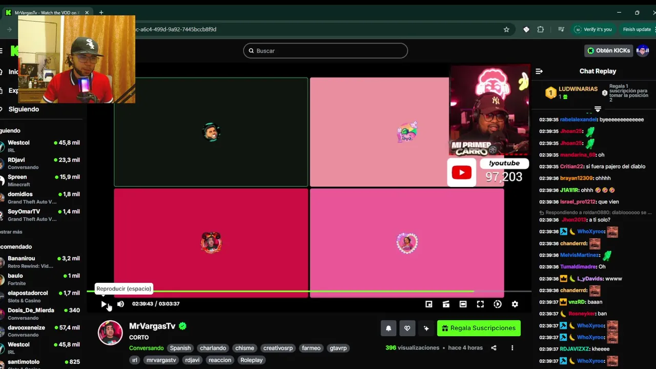Open the three-dot more options menu
Viewport: 656px width, 369px height.
click(512, 348)
